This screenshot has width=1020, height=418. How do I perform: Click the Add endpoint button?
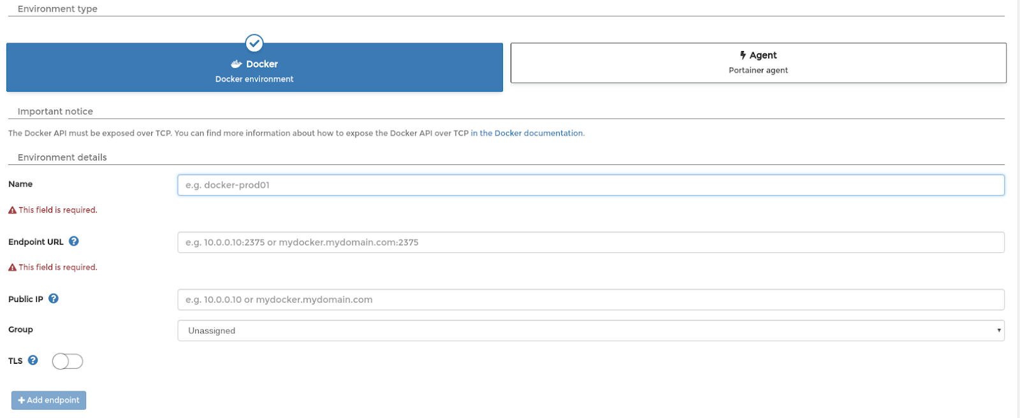click(48, 400)
